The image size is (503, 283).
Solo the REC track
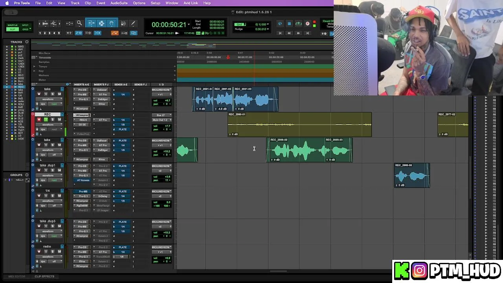pos(52,119)
